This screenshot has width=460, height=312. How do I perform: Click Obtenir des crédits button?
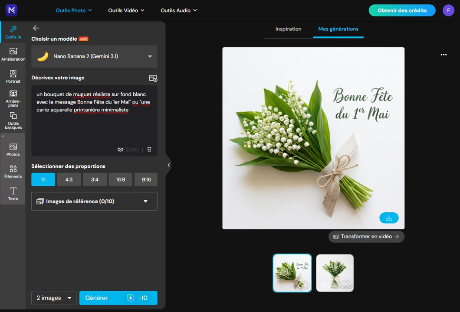[x=402, y=10]
